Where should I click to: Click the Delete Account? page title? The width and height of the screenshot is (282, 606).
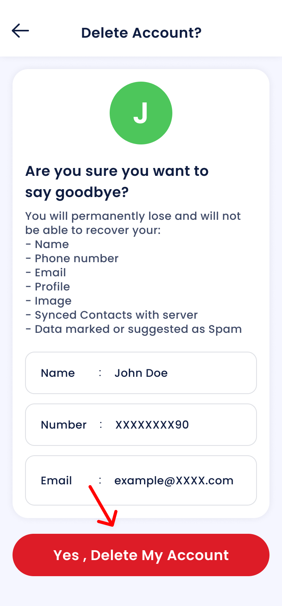pos(141,33)
